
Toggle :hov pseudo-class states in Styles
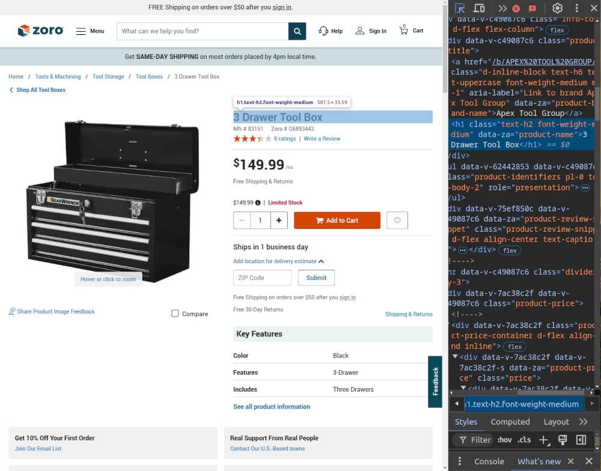pos(505,440)
